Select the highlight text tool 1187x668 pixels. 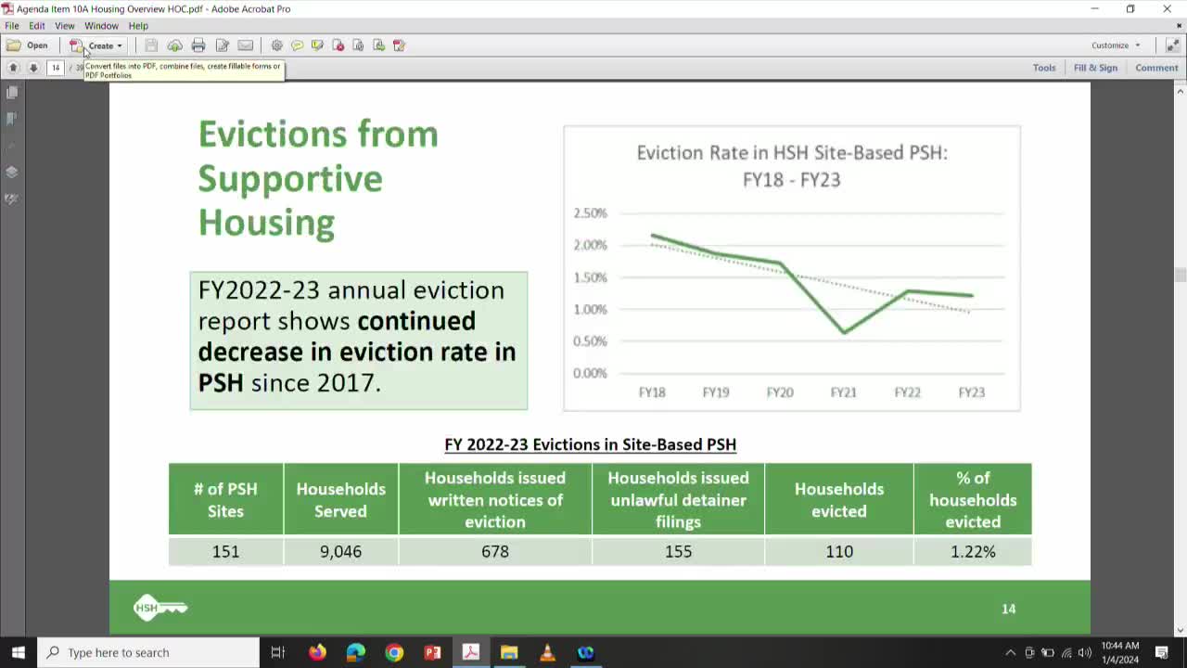[x=317, y=45]
